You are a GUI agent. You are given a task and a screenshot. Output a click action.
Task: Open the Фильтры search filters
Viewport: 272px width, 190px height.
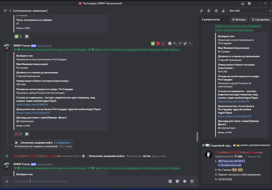[239, 20]
